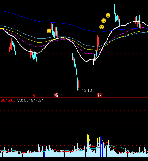Click the lone smiley icon near the left price peak
This screenshot has width=148, height=161.
49,31
